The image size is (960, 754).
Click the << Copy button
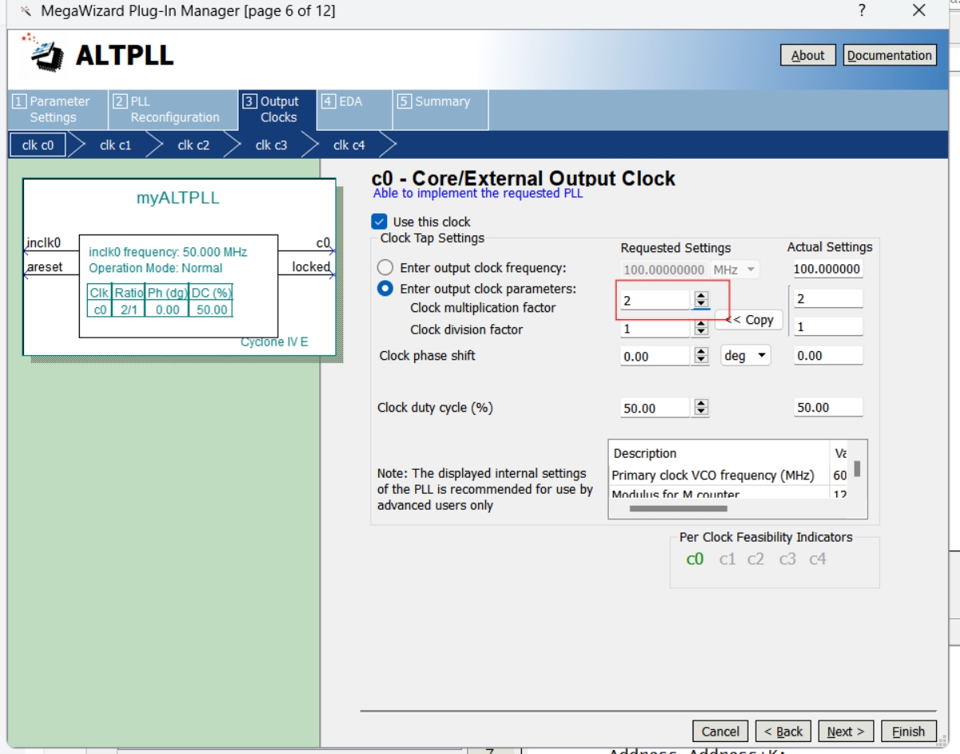(749, 319)
